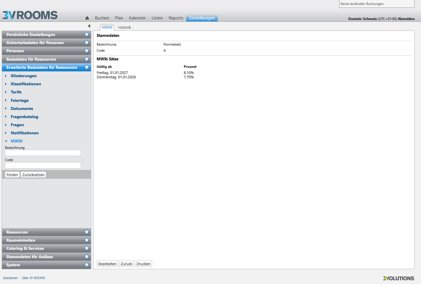The width and height of the screenshot is (421, 284).
Task: Switch to the Historik tab
Action: [x=125, y=28]
